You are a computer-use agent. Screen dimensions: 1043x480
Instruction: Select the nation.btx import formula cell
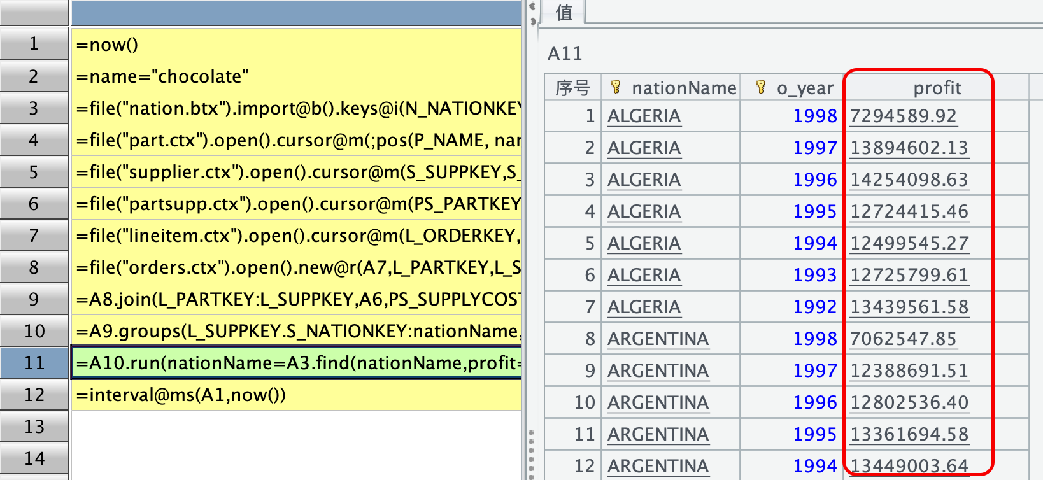click(296, 108)
